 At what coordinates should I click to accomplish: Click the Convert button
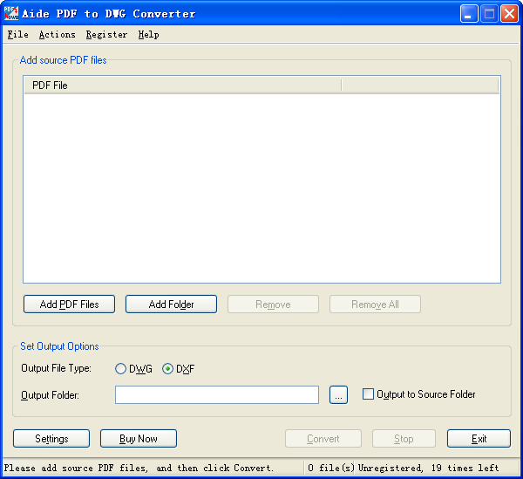click(x=323, y=438)
